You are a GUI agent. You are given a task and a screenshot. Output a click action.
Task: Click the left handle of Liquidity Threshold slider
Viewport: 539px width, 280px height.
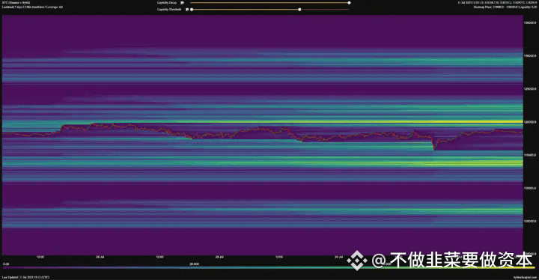(192, 10)
